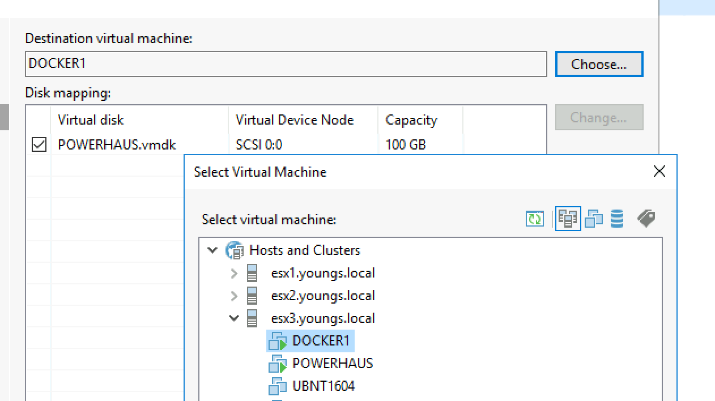Click the UBNT1604 VM icon
The height and width of the screenshot is (401, 715).
point(278,387)
